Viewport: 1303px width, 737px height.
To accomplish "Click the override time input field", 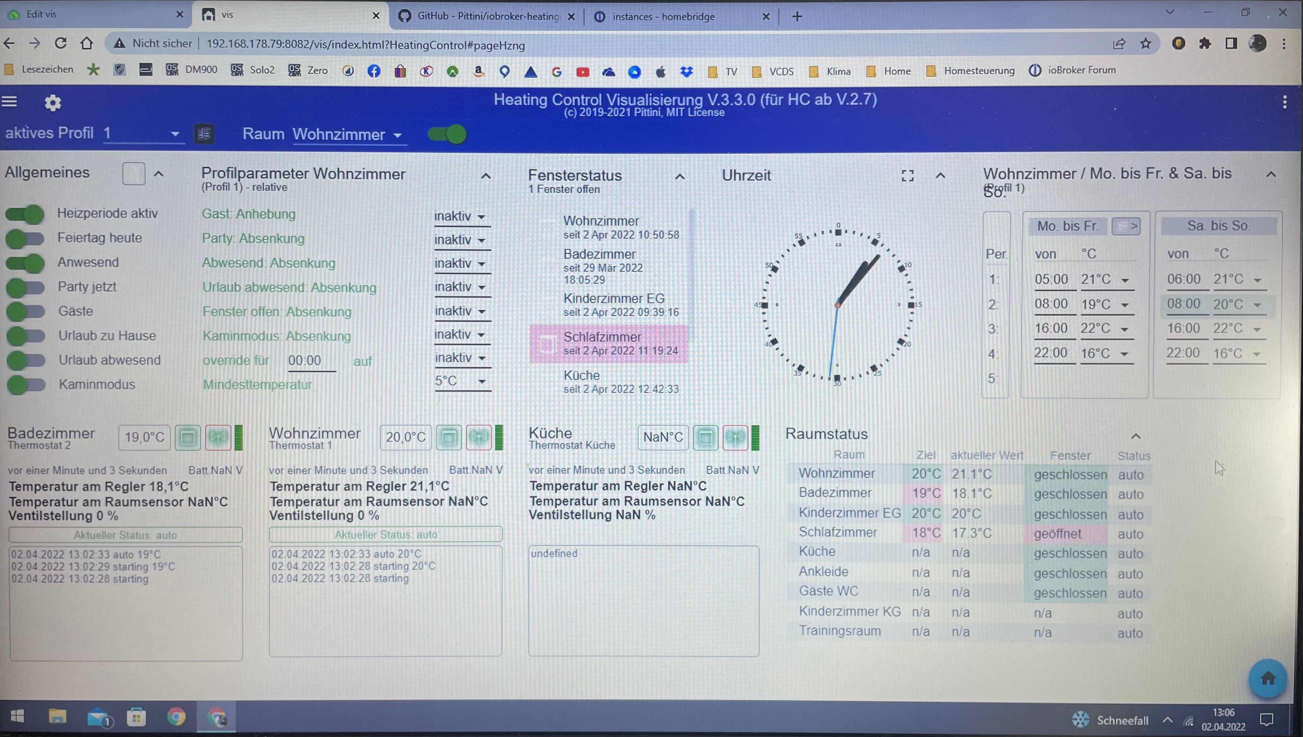I will [311, 361].
